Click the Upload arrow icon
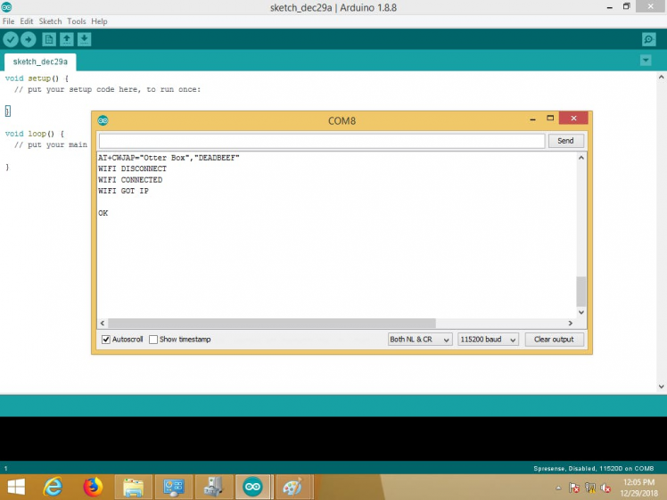Image resolution: width=667 pixels, height=500 pixels. (29, 39)
